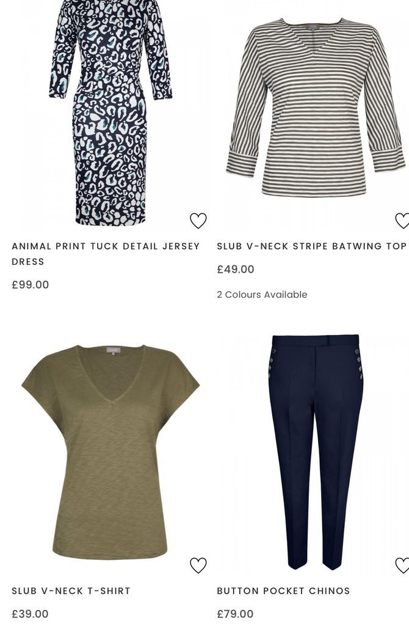409x626 pixels.
Task: Select the £39.00 t-shirt price
Action: click(x=31, y=614)
